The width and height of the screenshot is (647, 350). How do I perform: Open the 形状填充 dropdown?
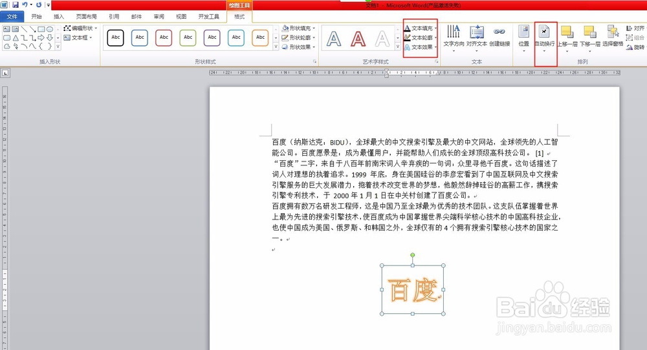(299, 28)
